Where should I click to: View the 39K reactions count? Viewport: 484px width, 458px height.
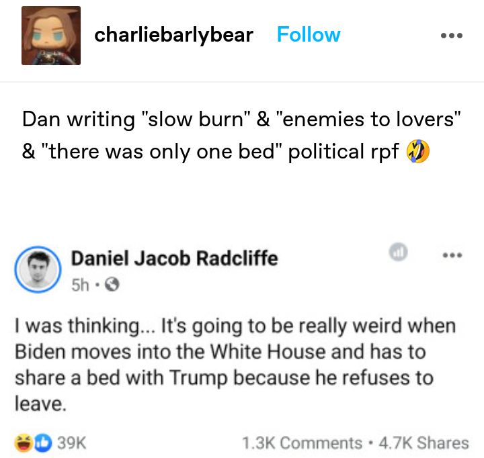pyautogui.click(x=72, y=443)
